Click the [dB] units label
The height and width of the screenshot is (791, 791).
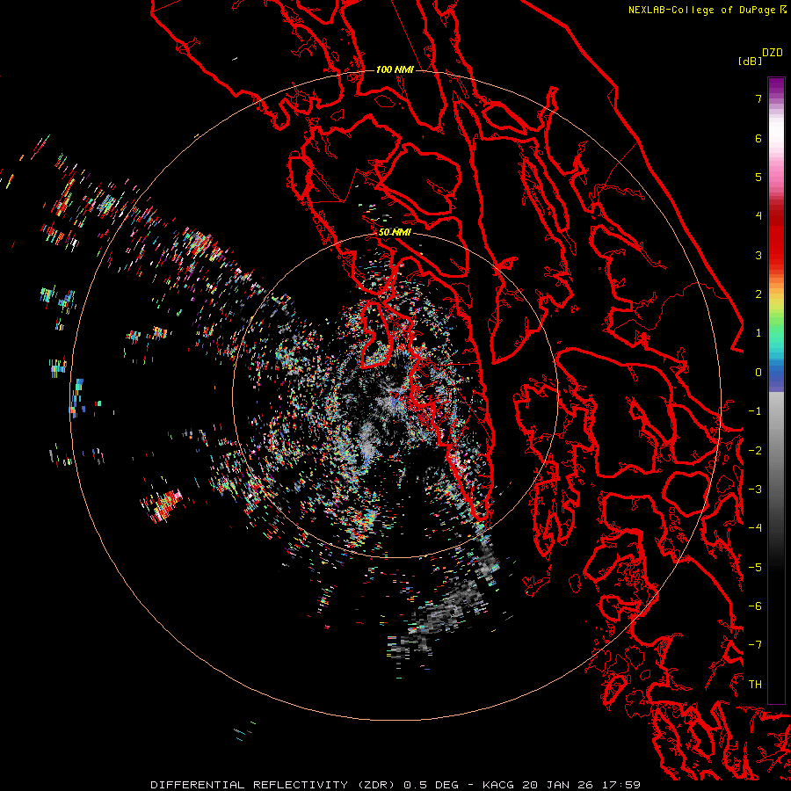pyautogui.click(x=750, y=61)
